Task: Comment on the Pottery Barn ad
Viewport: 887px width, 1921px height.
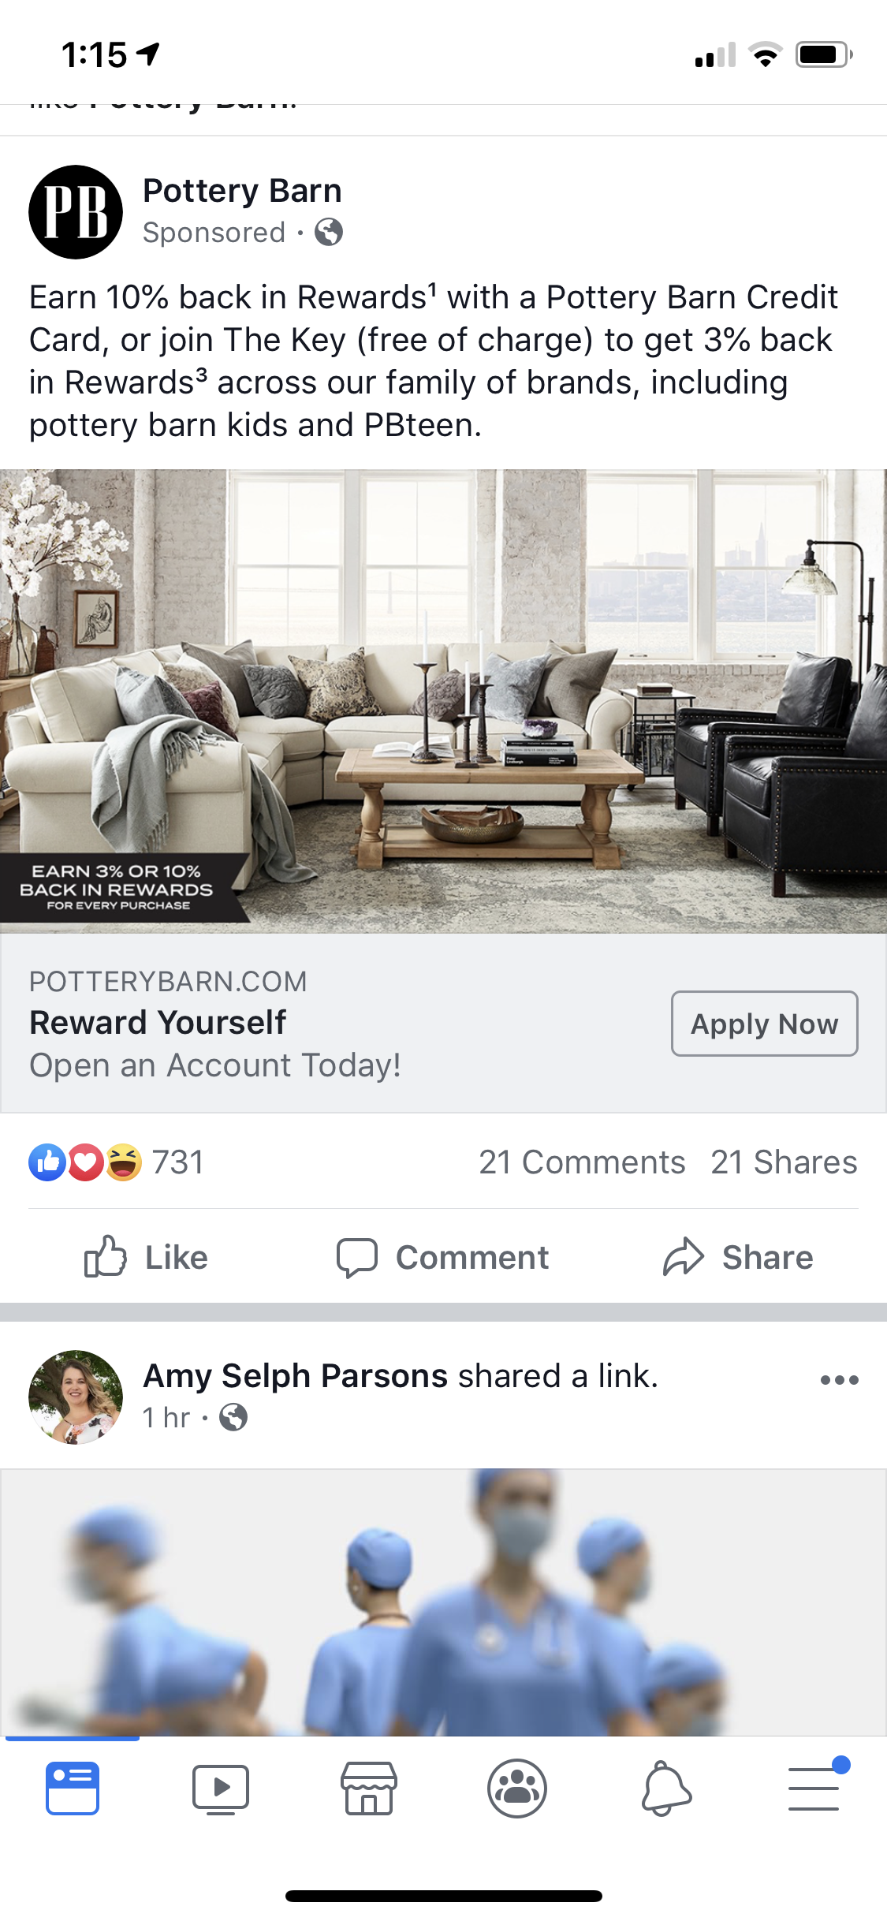Action: [442, 1257]
